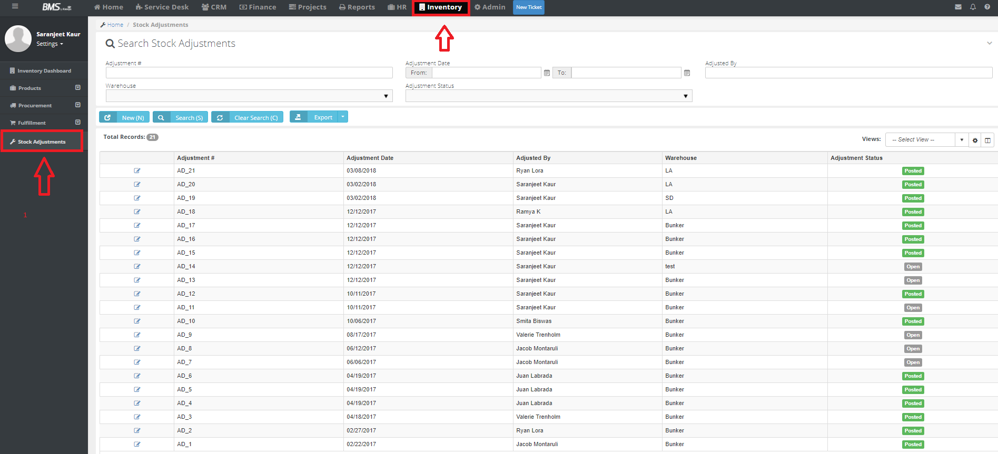Viewport: 998px width, 454px height.
Task: Click the edit icon for AD_19
Action: point(137,198)
